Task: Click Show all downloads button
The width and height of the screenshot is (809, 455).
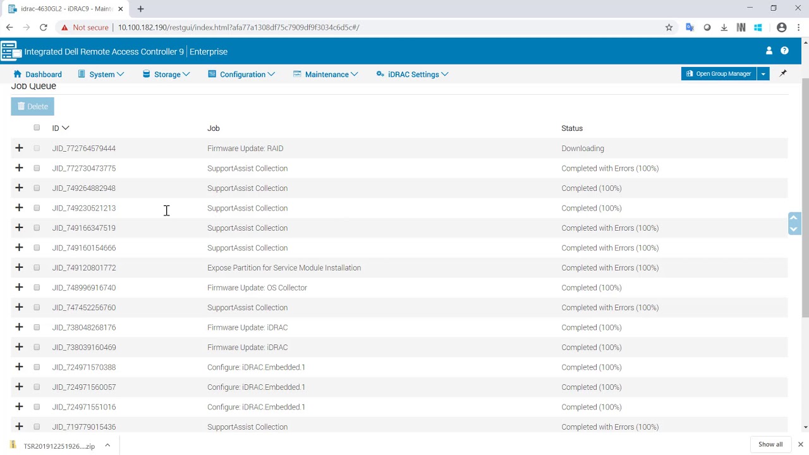Action: click(770, 444)
